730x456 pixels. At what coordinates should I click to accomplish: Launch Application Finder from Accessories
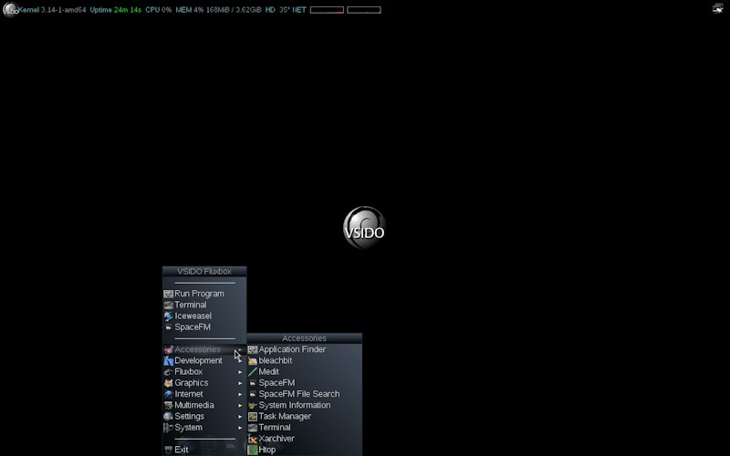(x=305, y=349)
